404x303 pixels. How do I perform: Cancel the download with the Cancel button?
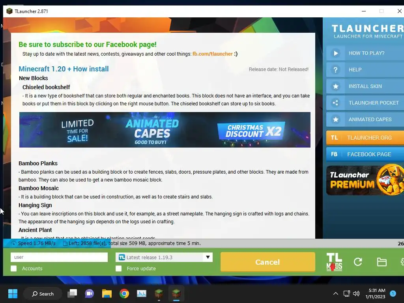point(268,262)
